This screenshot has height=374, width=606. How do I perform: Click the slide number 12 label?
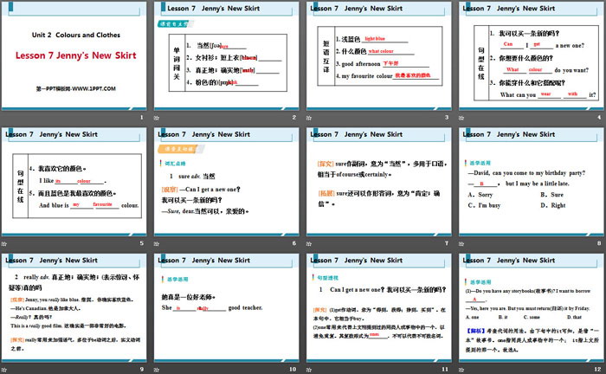coord(597,370)
